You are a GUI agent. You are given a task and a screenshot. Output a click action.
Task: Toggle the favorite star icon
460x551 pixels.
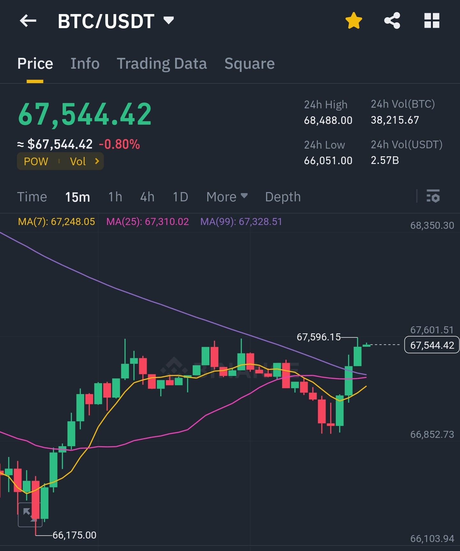tap(354, 21)
